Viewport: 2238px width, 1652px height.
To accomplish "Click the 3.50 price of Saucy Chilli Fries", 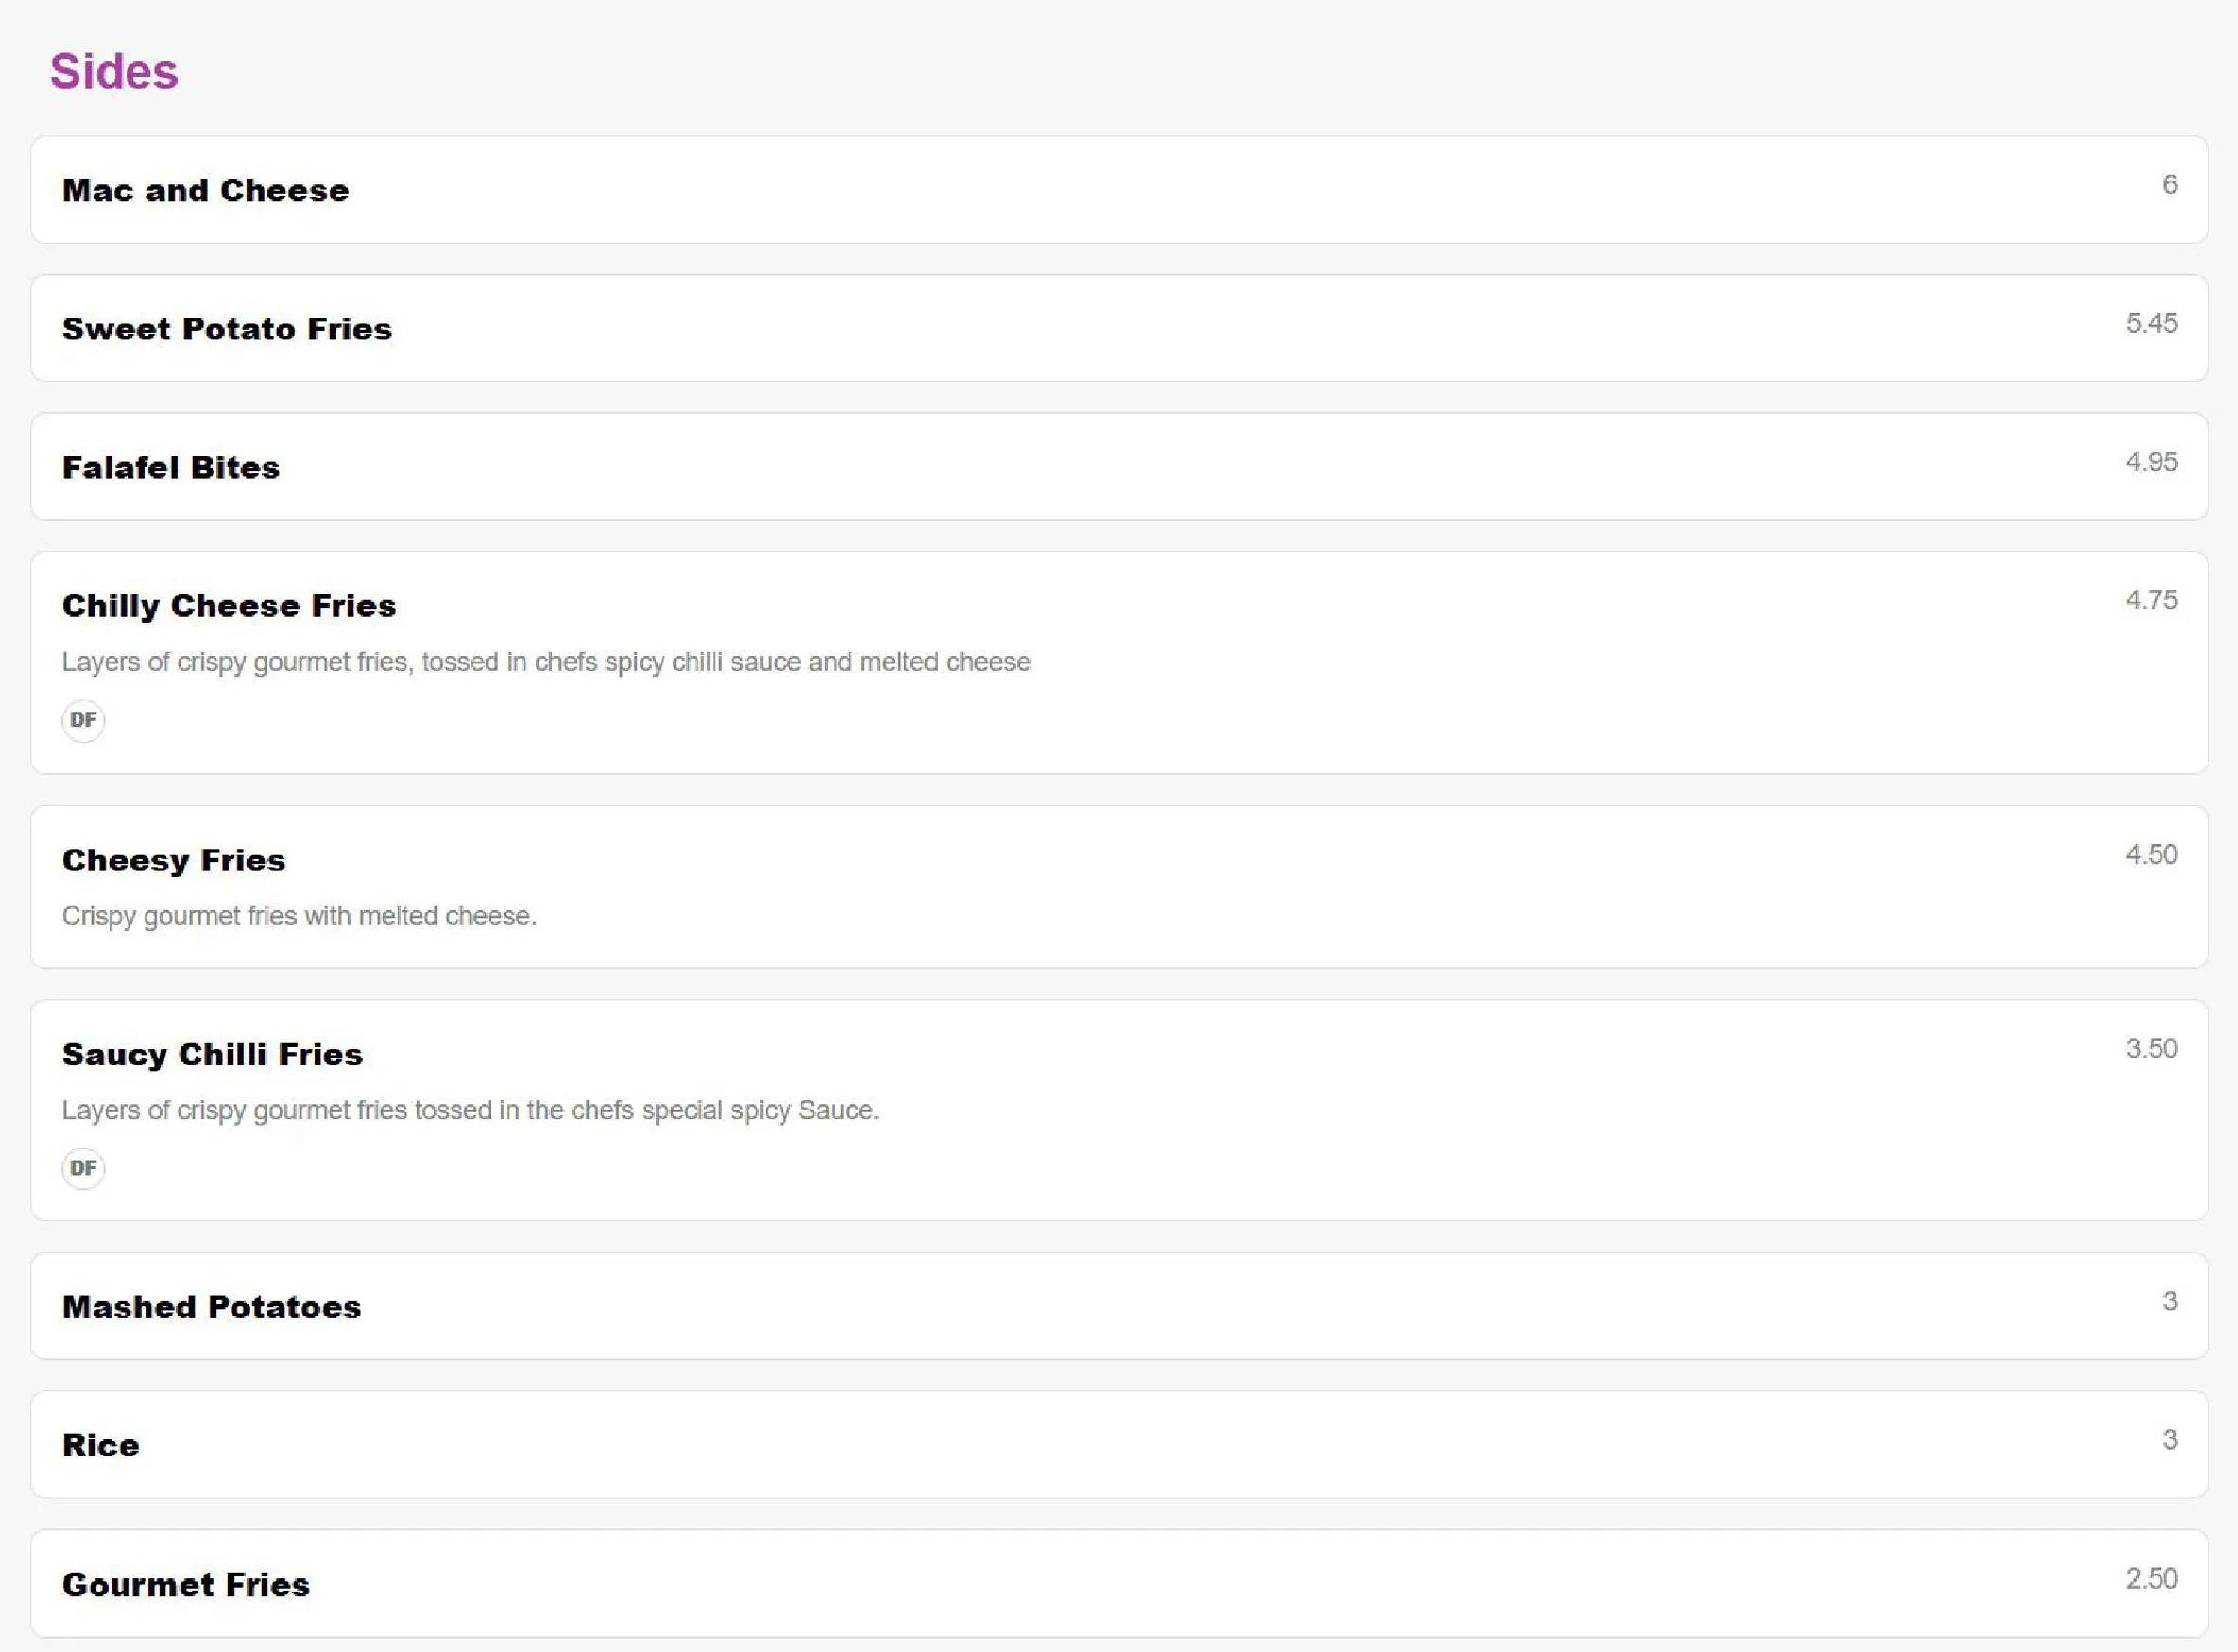I will click(2151, 1048).
